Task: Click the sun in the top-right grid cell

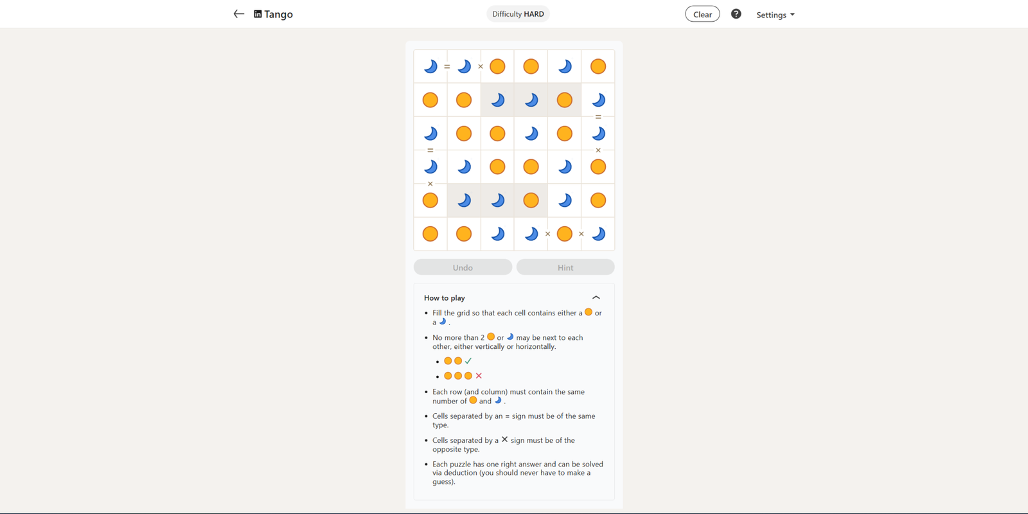Action: pyautogui.click(x=598, y=66)
